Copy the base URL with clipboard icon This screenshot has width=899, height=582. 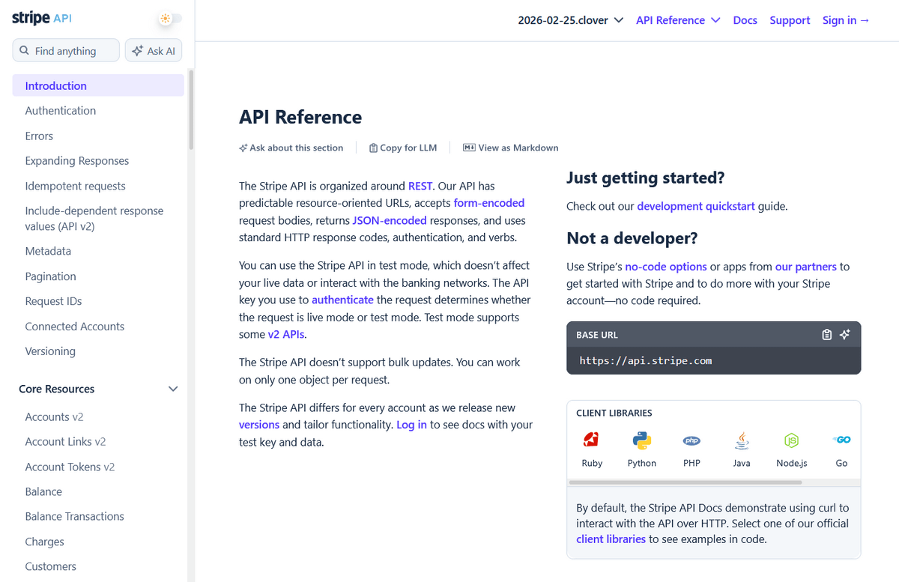coord(827,335)
